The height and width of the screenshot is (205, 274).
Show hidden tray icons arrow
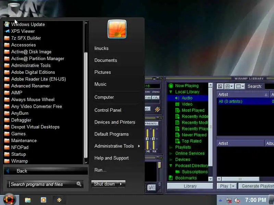(220, 201)
